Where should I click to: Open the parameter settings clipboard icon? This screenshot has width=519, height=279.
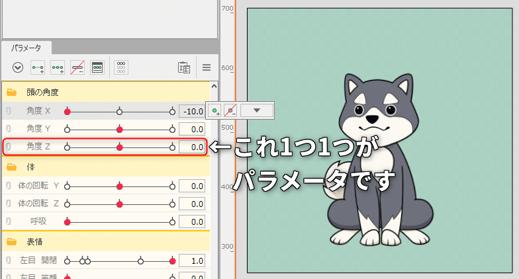click(x=184, y=67)
